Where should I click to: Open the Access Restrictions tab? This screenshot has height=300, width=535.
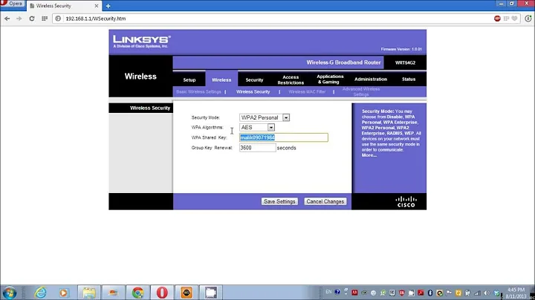(x=291, y=79)
